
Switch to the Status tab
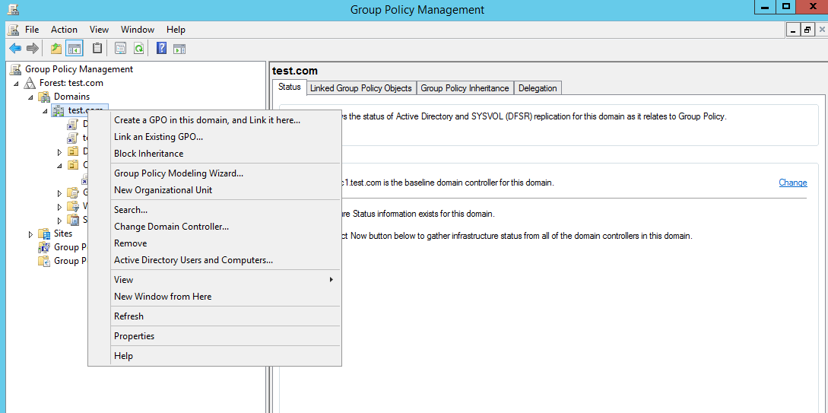289,87
